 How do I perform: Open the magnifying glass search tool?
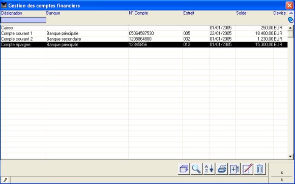196,169
